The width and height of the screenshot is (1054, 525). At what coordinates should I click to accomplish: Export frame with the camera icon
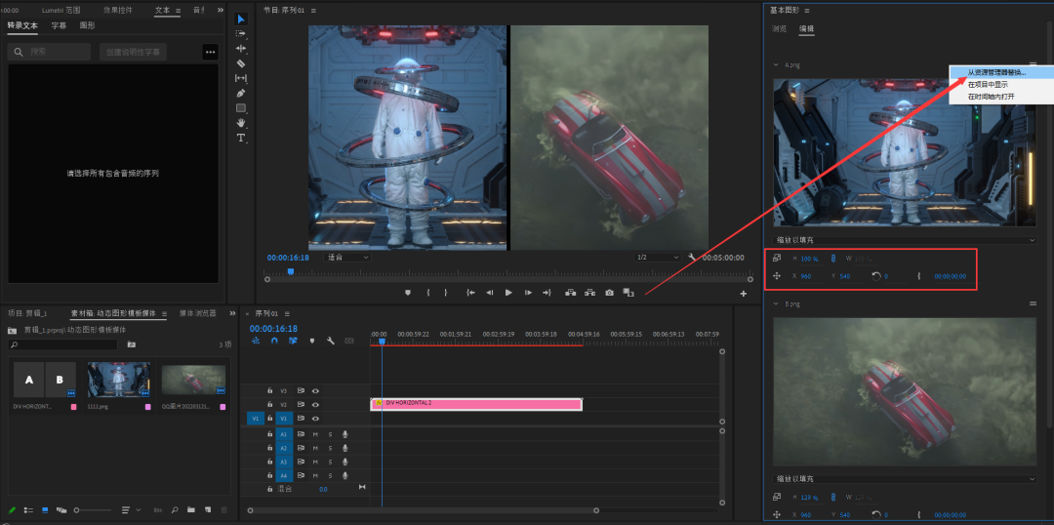pos(609,293)
